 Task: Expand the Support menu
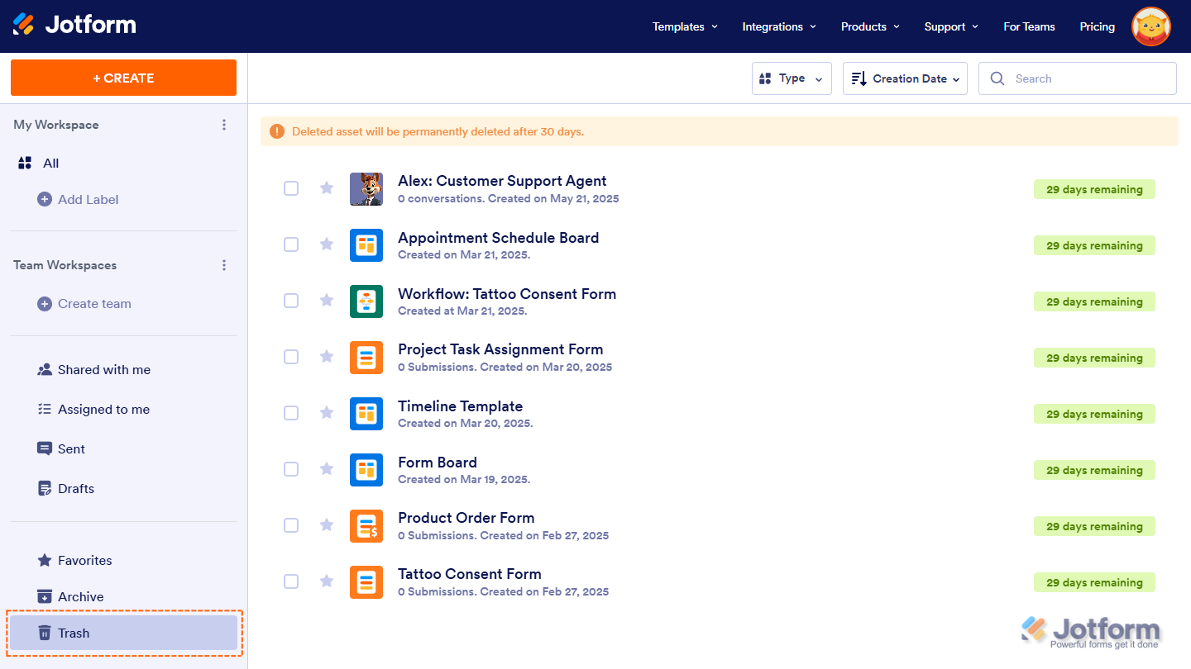951,26
